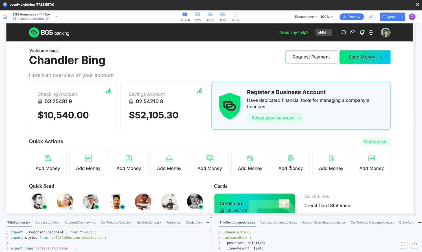Open the search icon in the banking header

pos(344,32)
